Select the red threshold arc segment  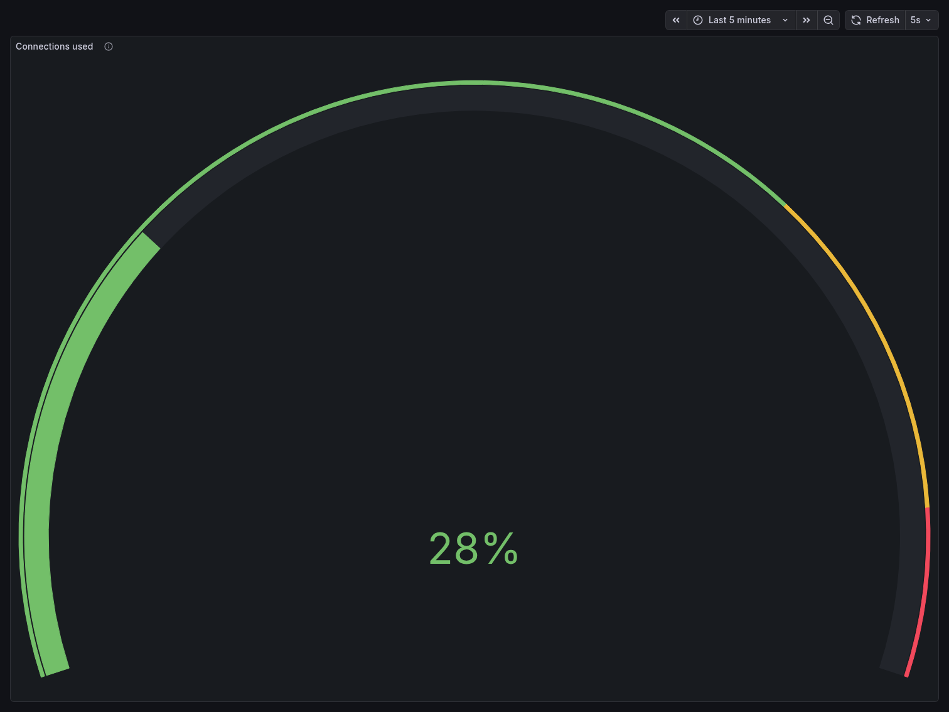(x=923, y=596)
